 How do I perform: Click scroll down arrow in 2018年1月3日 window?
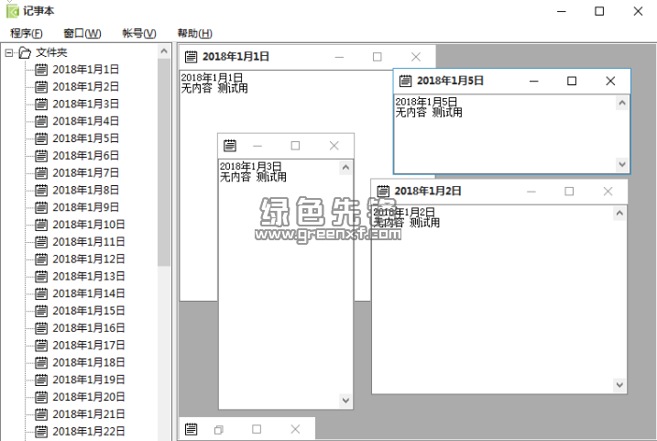pyautogui.click(x=345, y=401)
